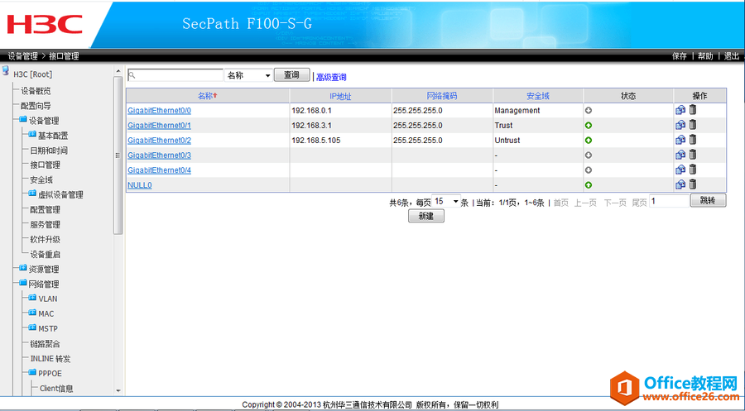Open 链路聚合 in the sidebar

(46, 344)
